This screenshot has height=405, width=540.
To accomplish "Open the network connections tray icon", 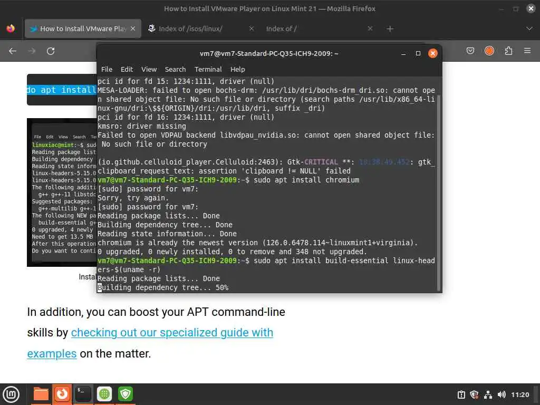I will point(488,394).
